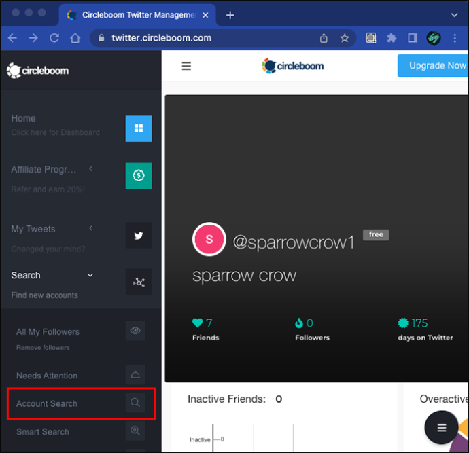This screenshot has height=453, width=469.
Task: Toggle the All My Followers eye icon
Action: point(135,331)
